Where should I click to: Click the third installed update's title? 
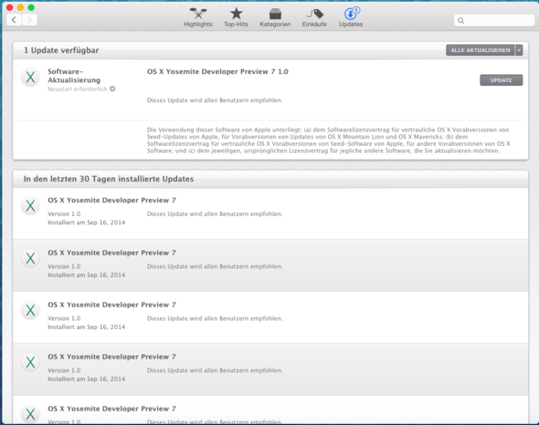[111, 305]
